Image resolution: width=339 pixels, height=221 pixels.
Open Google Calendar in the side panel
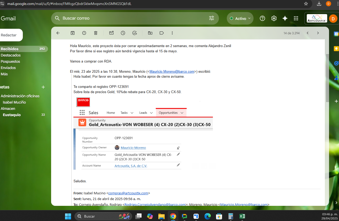tap(336, 34)
